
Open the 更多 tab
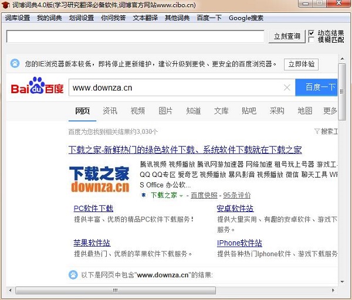pos(330,111)
